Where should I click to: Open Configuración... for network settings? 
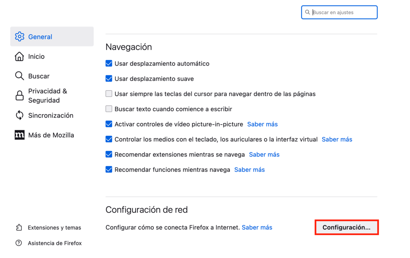click(346, 227)
